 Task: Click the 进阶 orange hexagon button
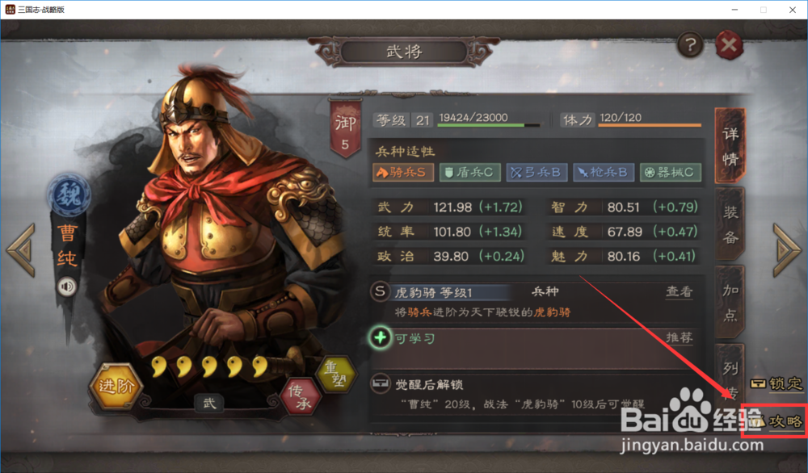click(x=116, y=386)
